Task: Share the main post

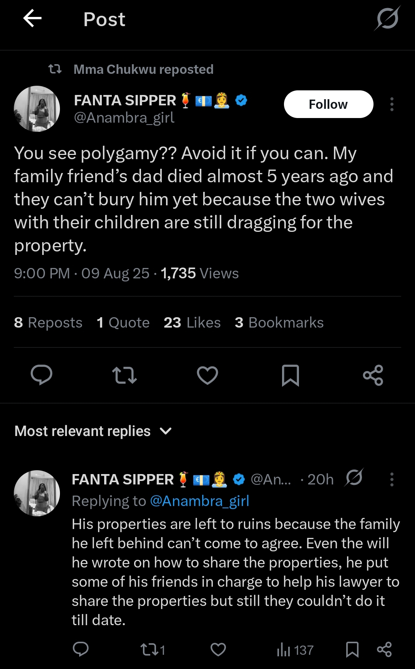Action: pyautogui.click(x=373, y=375)
